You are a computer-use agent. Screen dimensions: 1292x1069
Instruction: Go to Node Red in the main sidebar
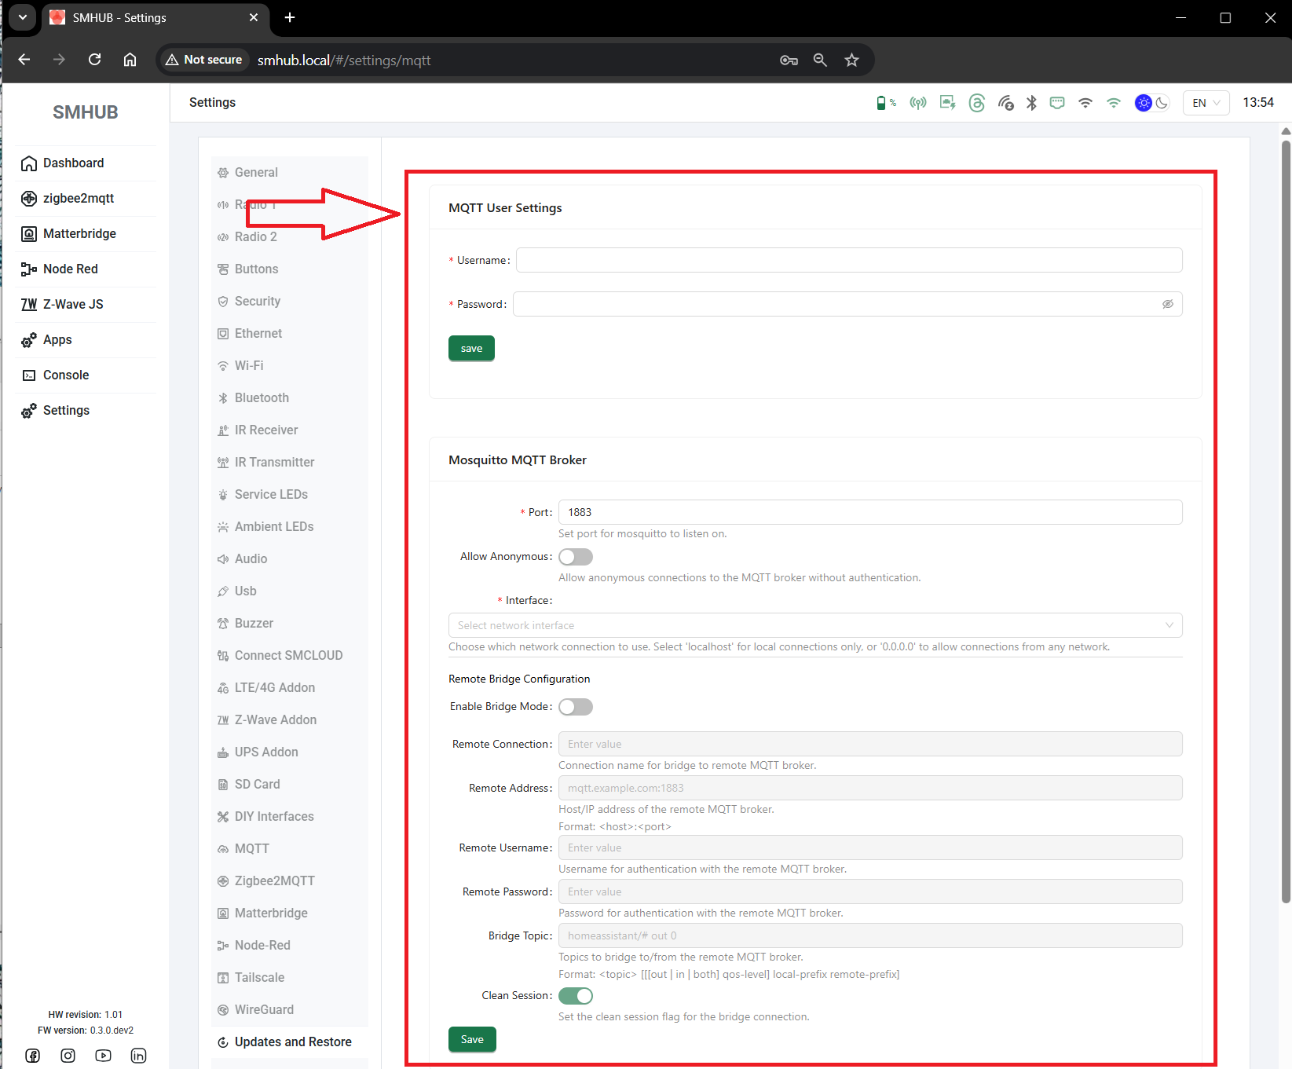(71, 269)
